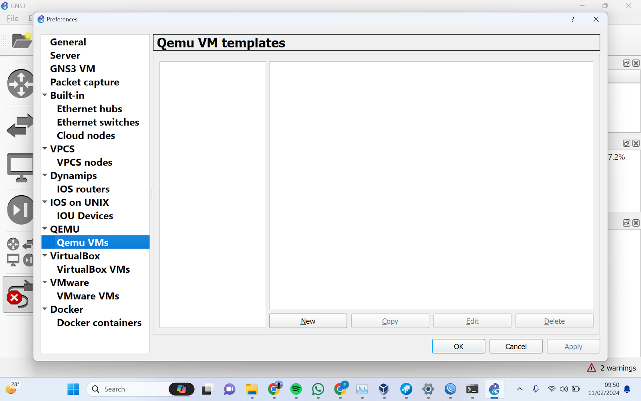This screenshot has height=401, width=641.
Task: Browse switches in GNS3 device sidebar
Action: [20, 126]
